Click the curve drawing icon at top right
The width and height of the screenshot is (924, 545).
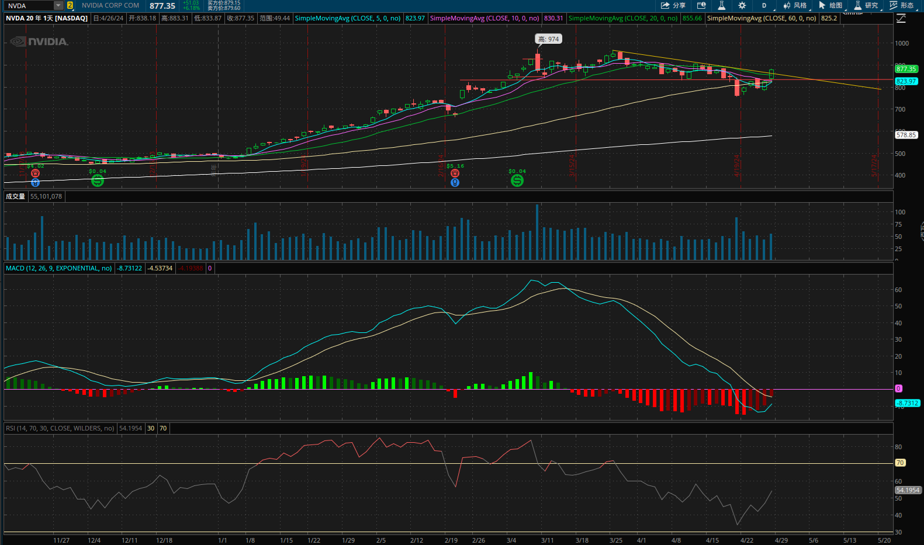click(901, 19)
